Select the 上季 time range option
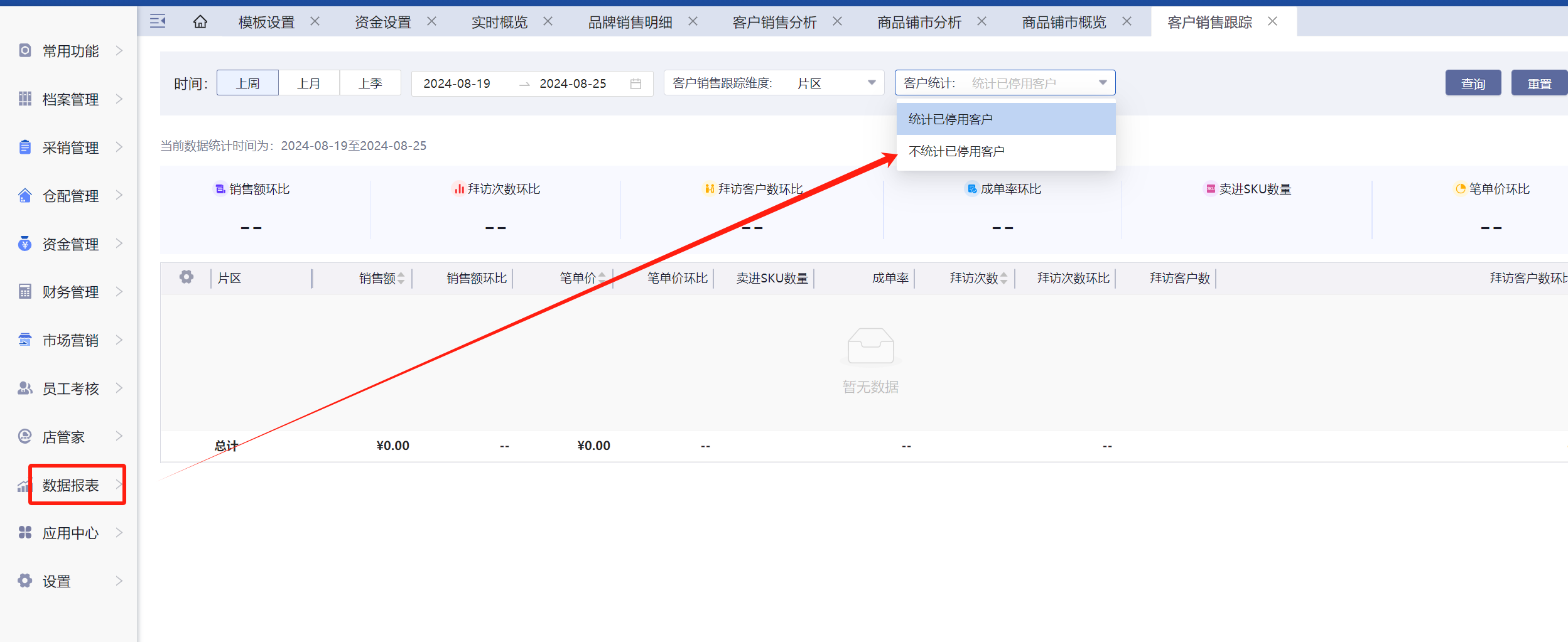 [370, 83]
